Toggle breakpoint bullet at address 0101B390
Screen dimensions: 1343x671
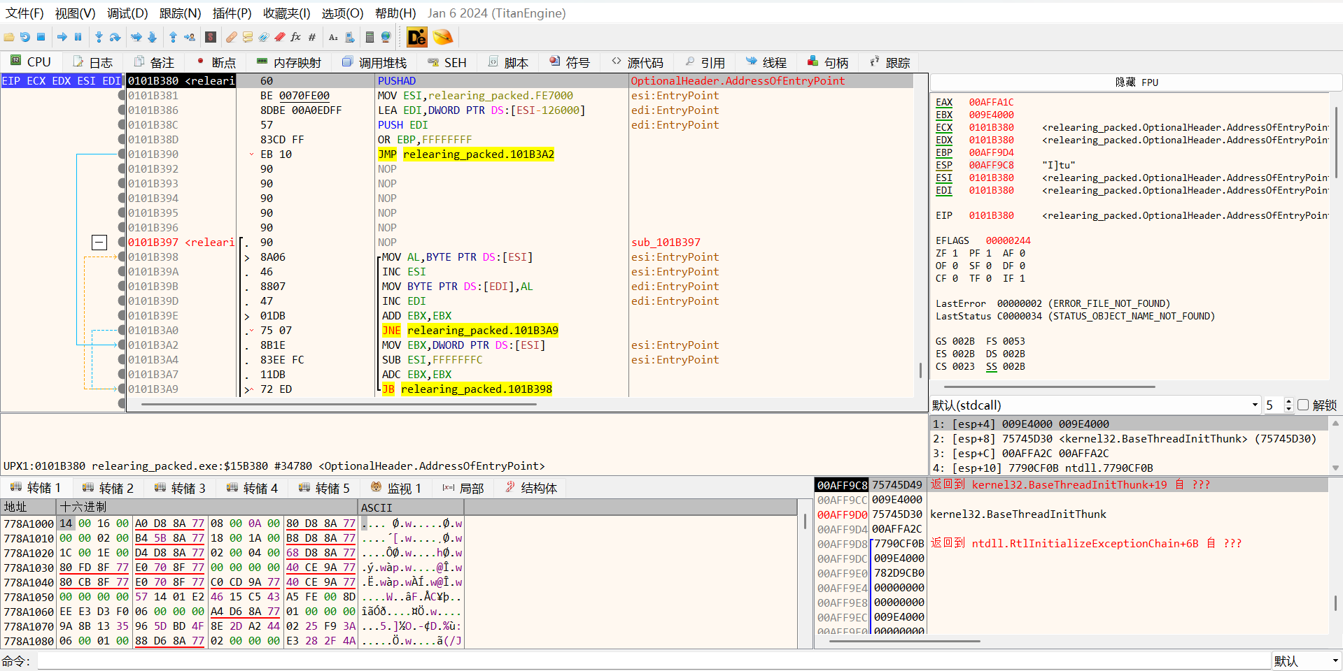[x=122, y=154]
